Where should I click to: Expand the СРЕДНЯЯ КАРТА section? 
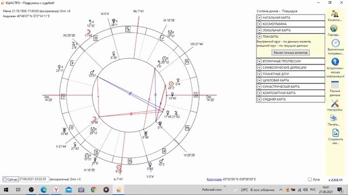click(x=290, y=99)
